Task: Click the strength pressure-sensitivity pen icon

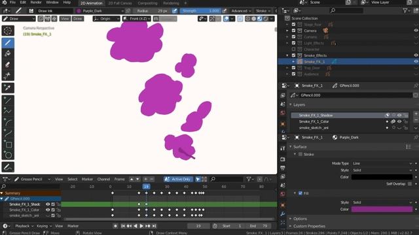Action: [225, 11]
